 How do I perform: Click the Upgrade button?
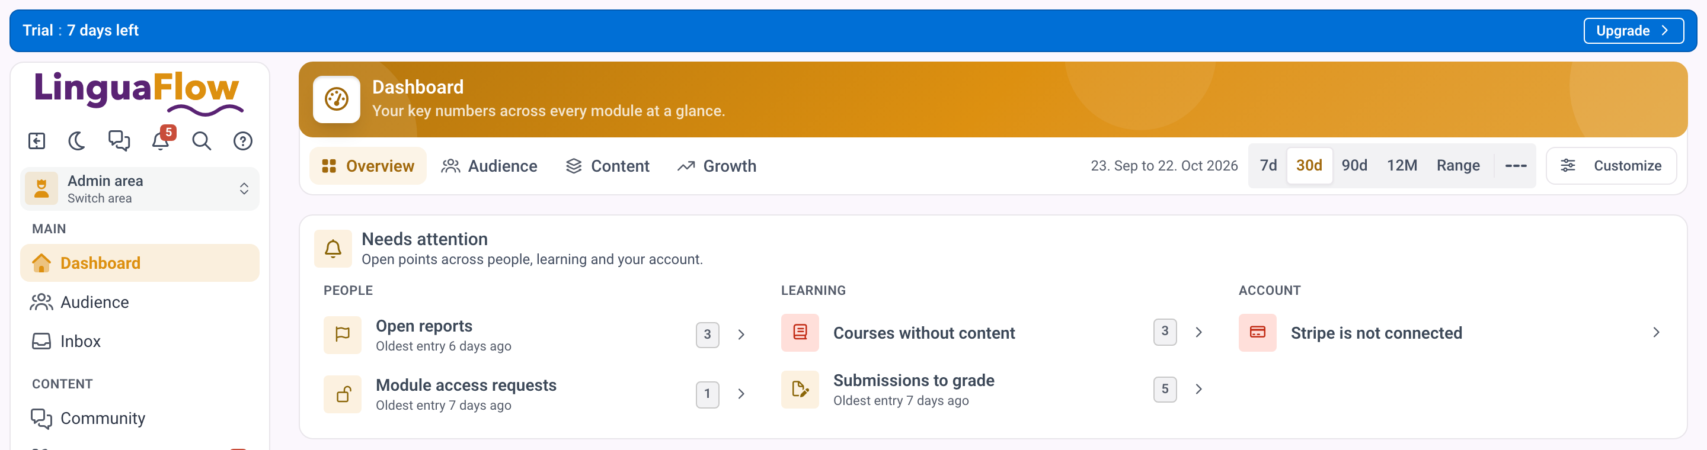click(x=1633, y=30)
